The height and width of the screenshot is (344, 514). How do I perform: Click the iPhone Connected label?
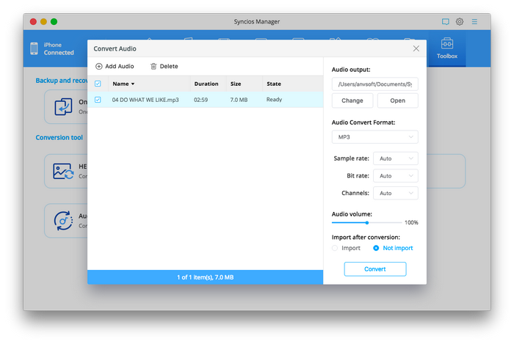(59, 48)
